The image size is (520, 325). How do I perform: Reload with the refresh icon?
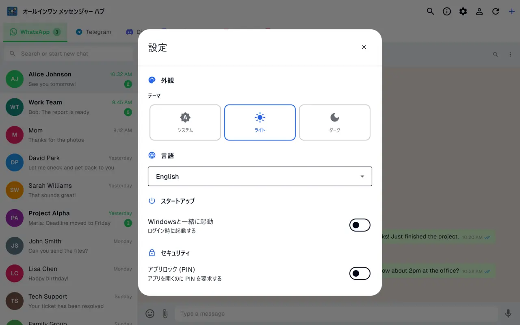pyautogui.click(x=496, y=11)
